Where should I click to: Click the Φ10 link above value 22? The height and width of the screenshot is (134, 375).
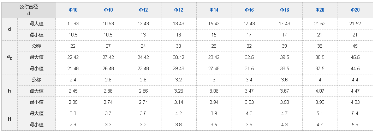pyautogui.click(x=73, y=10)
